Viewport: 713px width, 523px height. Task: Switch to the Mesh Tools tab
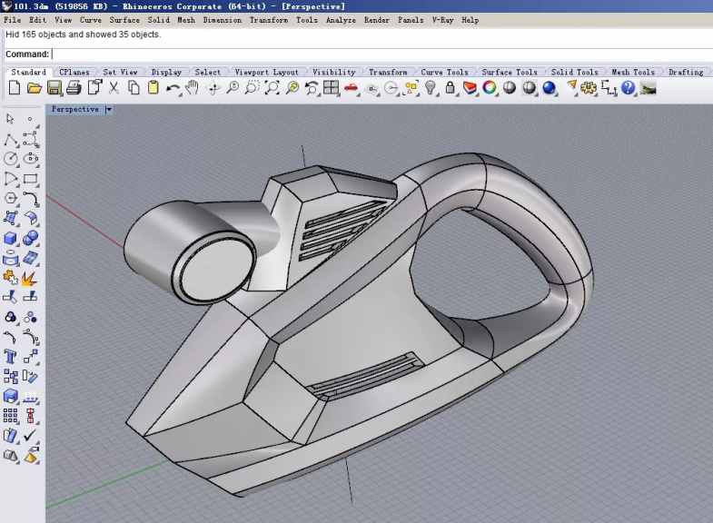point(632,72)
